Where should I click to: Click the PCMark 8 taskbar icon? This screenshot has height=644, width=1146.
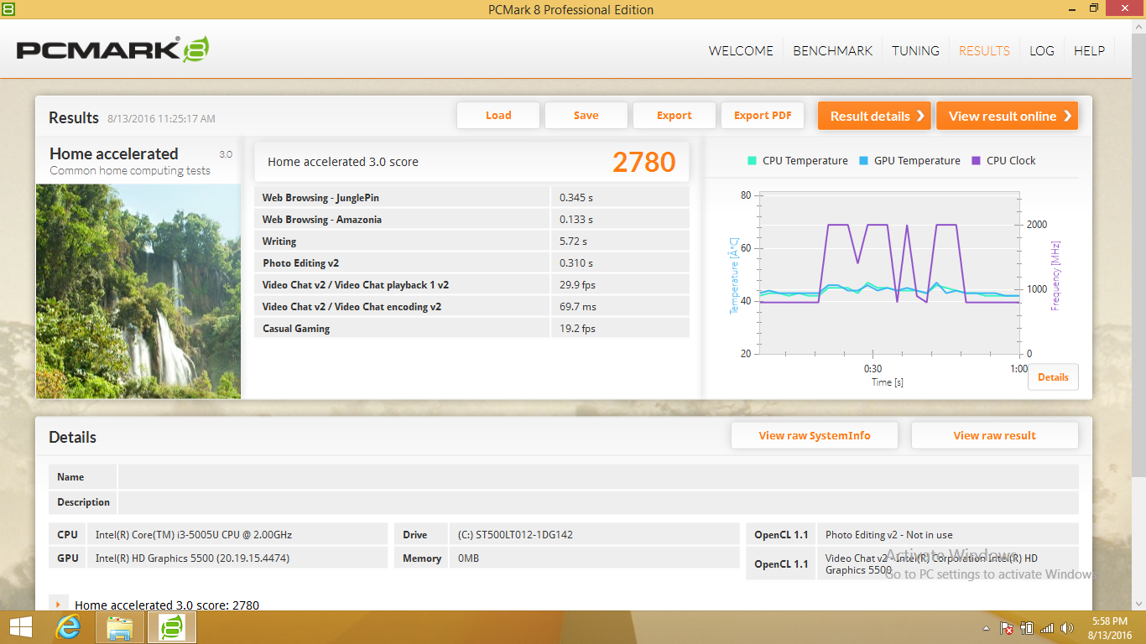pos(172,626)
